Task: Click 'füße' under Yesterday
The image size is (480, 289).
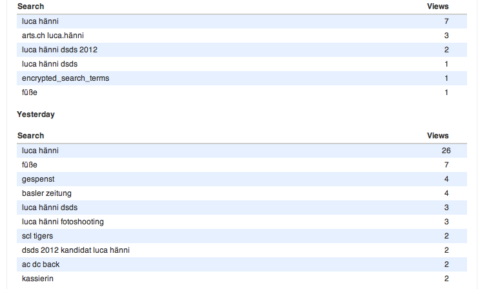Action: 29,165
